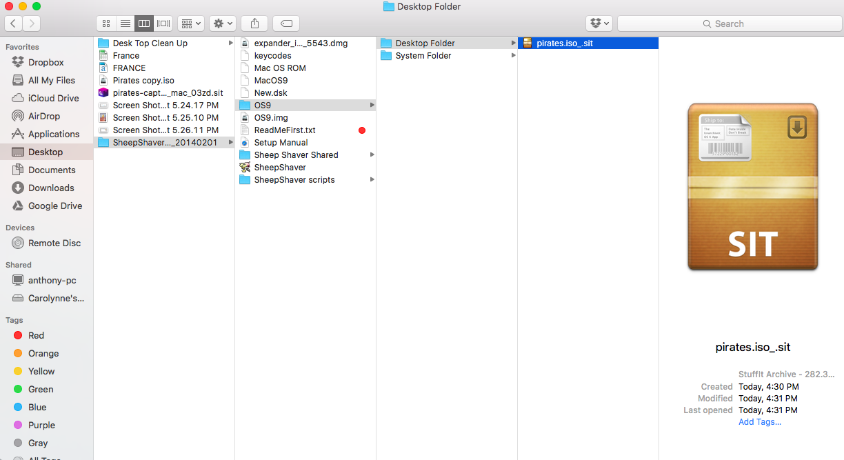Click the large SIT archive preview icon
This screenshot has width=844, height=460.
click(x=752, y=187)
